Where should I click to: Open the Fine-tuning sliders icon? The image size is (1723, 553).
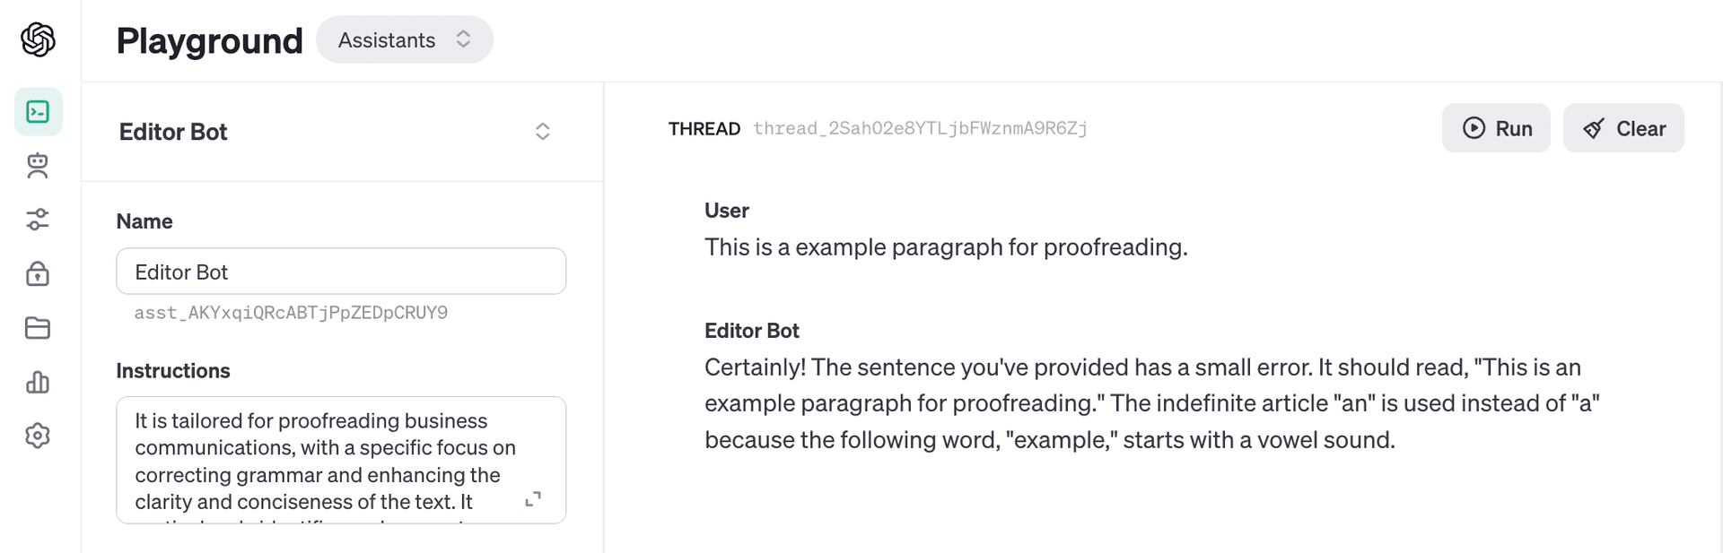(38, 220)
